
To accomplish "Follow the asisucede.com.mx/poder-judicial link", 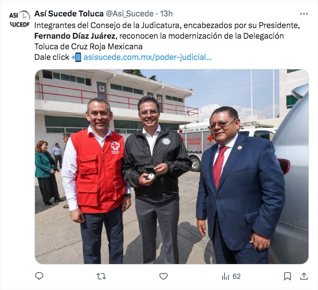I will click(x=148, y=57).
